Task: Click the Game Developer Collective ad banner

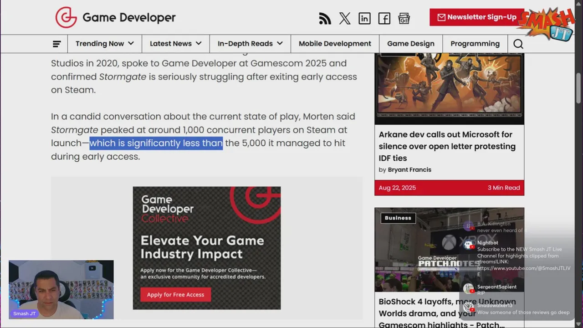Action: pyautogui.click(x=207, y=248)
